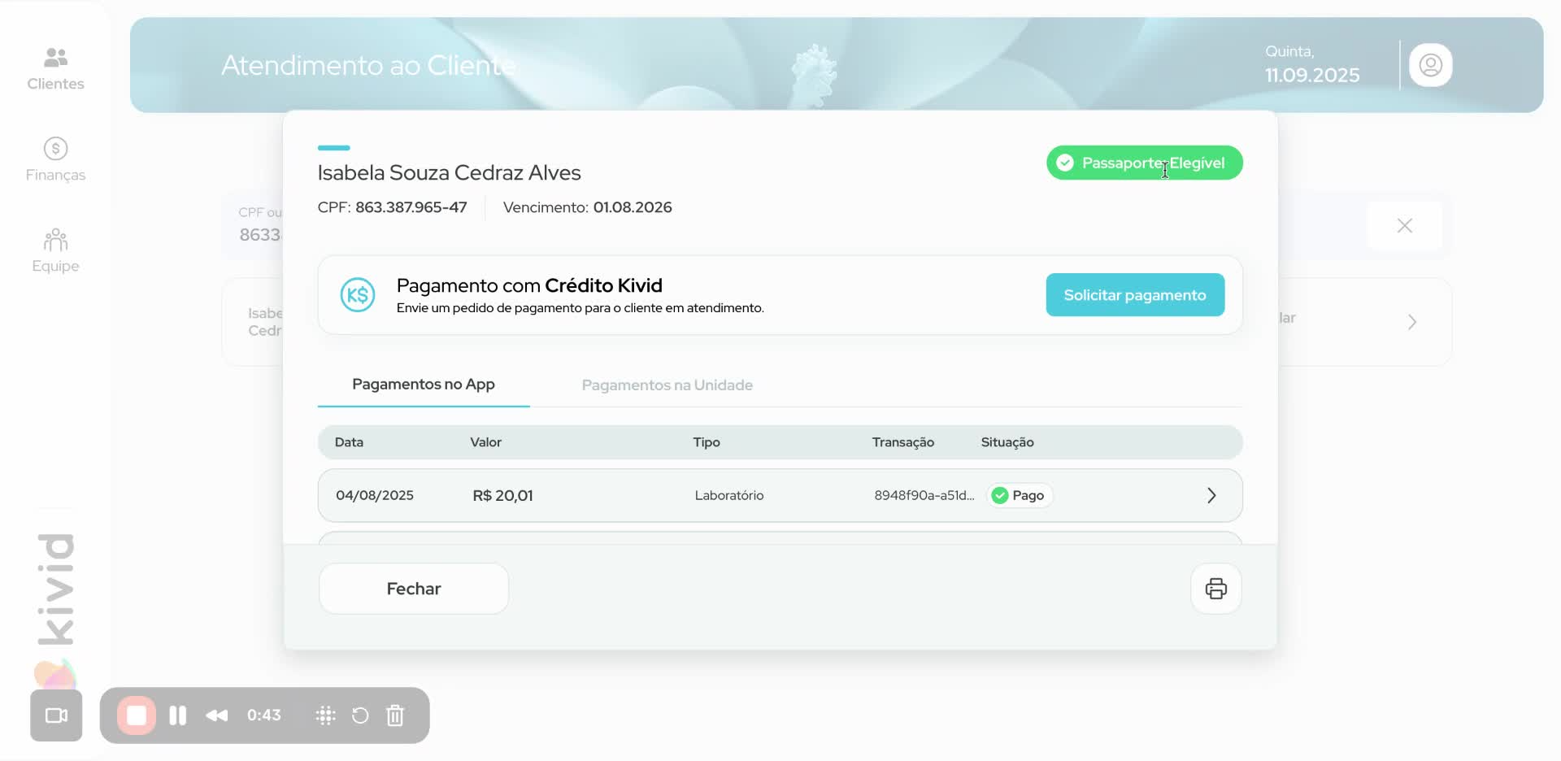Switch to Pagamentos no App tab
The height and width of the screenshot is (761, 1561).
click(x=424, y=385)
